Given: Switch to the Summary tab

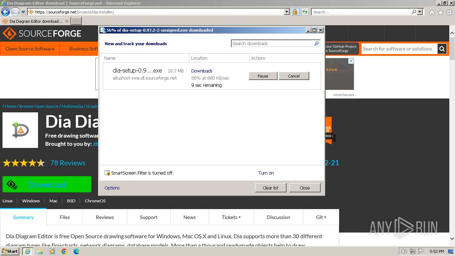Looking at the screenshot, I should 23,217.
